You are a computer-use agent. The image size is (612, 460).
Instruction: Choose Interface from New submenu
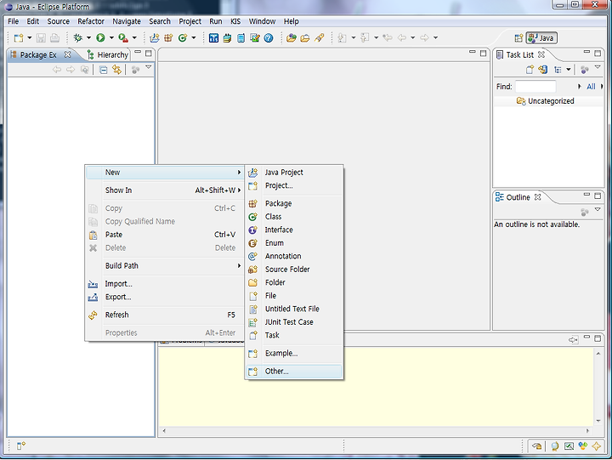[x=294, y=230]
